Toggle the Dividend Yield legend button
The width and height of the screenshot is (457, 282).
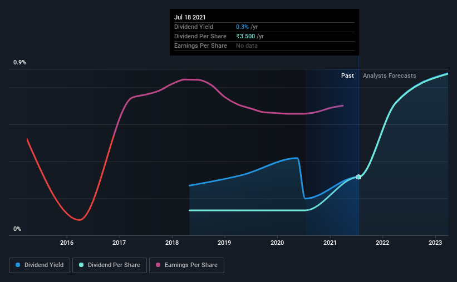(40, 265)
